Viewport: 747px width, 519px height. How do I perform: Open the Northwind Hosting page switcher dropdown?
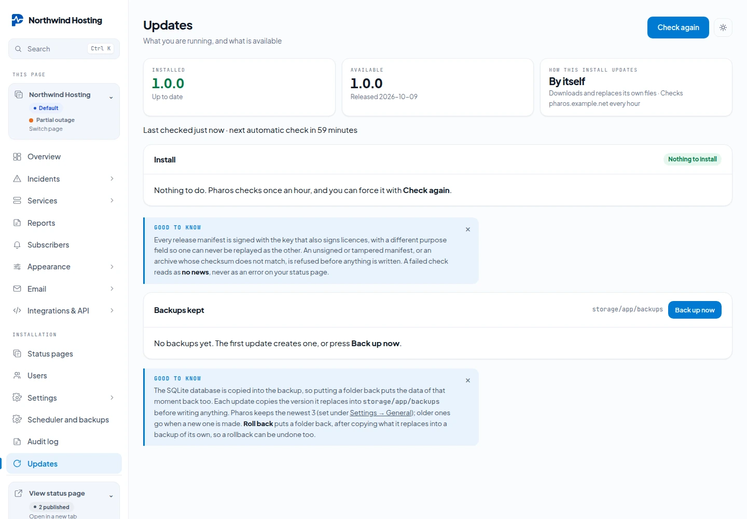point(64,112)
